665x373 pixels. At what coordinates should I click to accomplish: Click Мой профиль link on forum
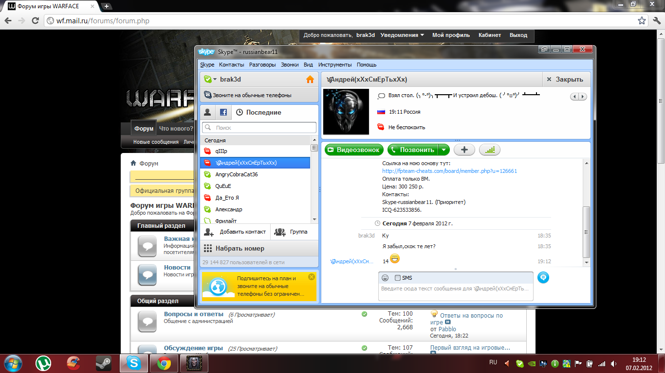pyautogui.click(x=451, y=35)
